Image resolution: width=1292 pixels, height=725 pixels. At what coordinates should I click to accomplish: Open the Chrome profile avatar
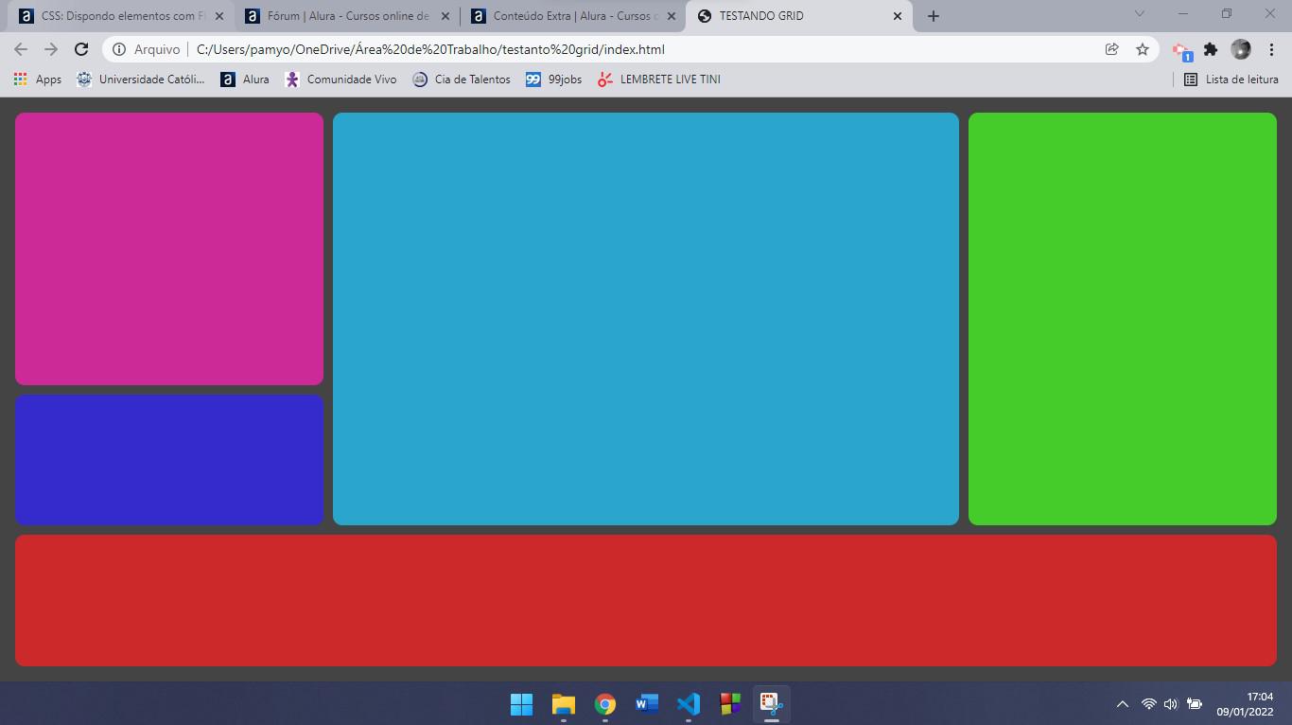point(1241,49)
